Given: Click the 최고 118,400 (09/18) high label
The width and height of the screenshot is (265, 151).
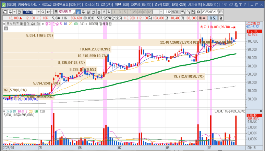Looking at the screenshot, I should [215, 27].
